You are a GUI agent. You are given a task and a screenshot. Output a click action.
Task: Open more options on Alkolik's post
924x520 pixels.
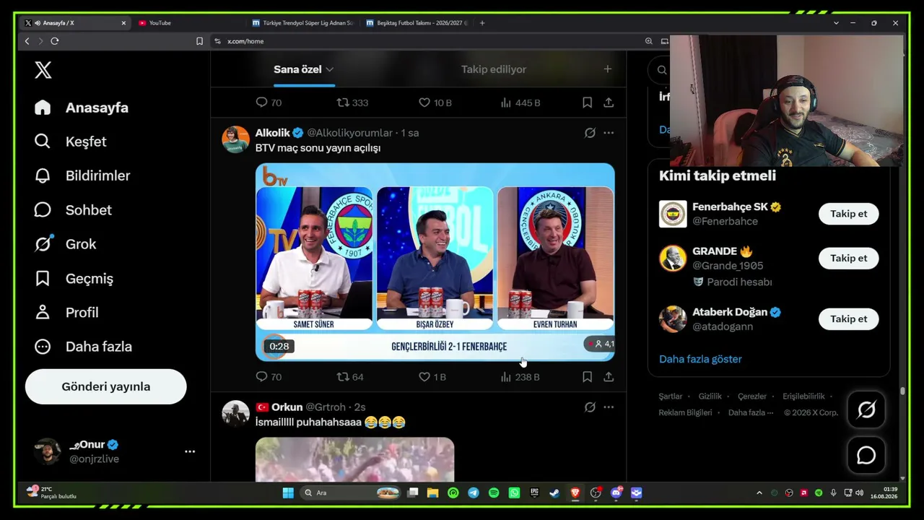[609, 133]
